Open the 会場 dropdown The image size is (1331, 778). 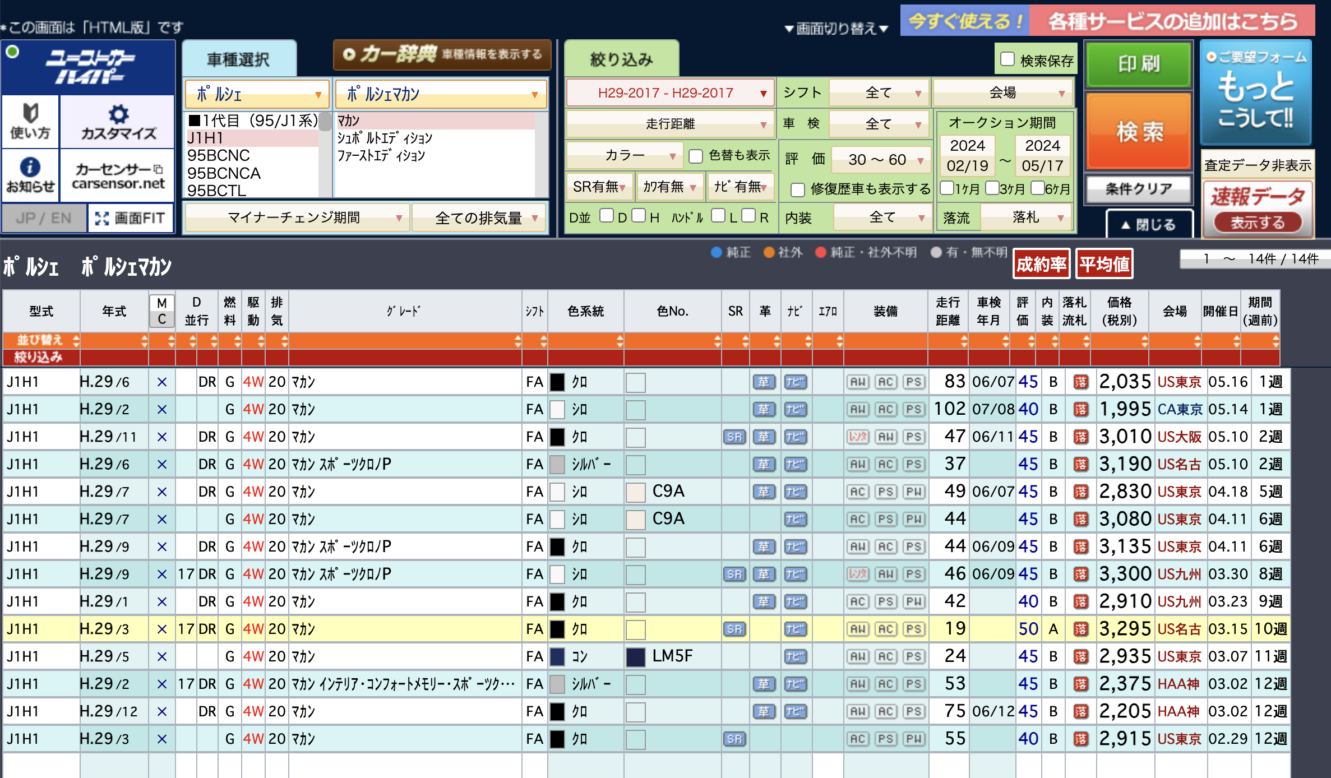[x=1002, y=92]
